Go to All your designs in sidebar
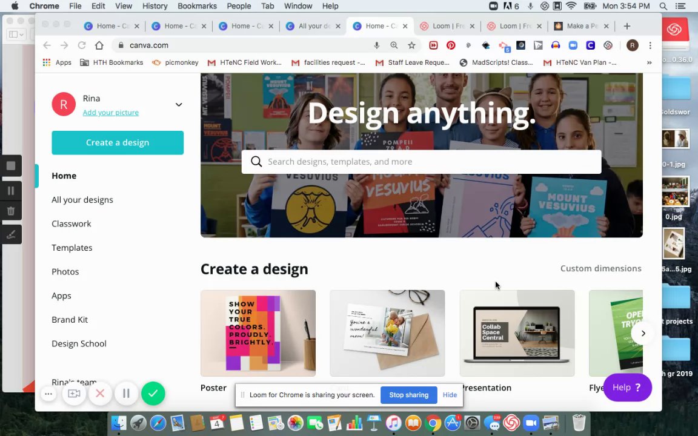698x436 pixels. click(x=82, y=200)
